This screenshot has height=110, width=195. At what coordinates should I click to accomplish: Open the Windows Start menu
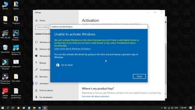click(x=2, y=108)
